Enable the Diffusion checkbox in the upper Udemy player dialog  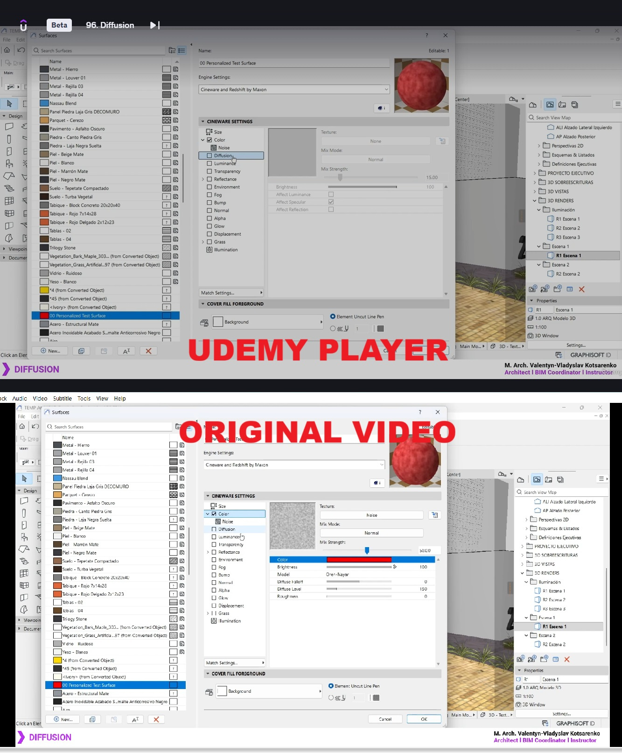tap(210, 156)
